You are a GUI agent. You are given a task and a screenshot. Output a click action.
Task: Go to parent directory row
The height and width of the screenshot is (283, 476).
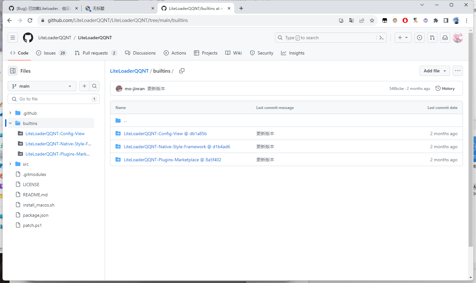tap(286, 120)
